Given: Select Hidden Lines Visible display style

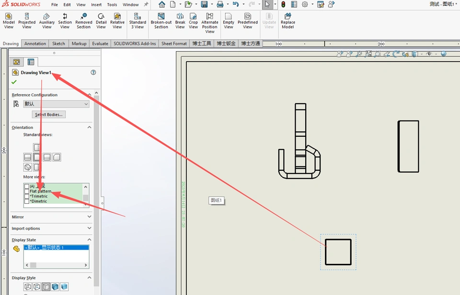Looking at the screenshot, I should pyautogui.click(x=37, y=286).
